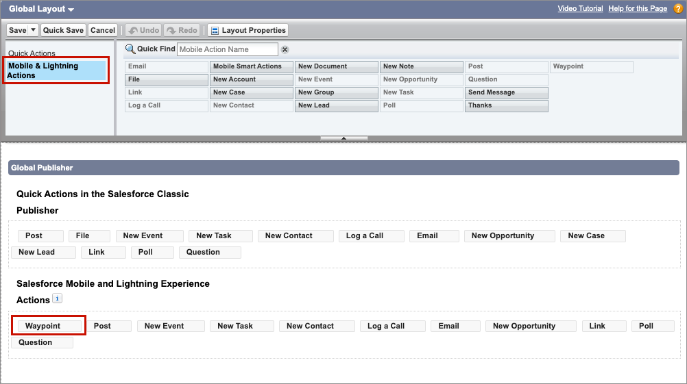The image size is (687, 384).
Task: Click New Task in Lightning Experience Actions
Action: 242,326
